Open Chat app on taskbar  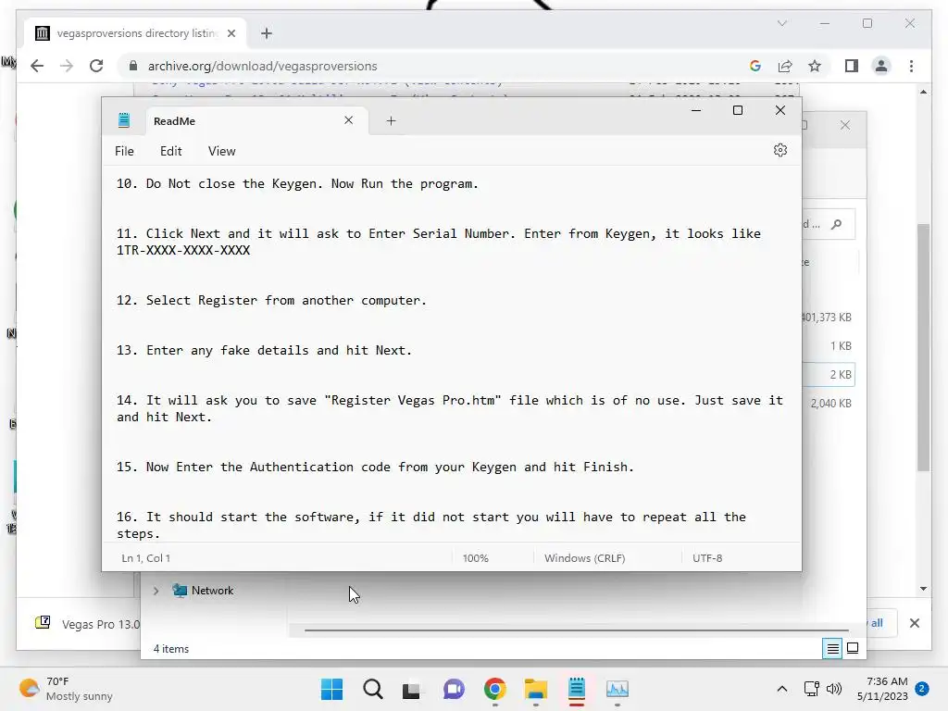click(x=454, y=689)
